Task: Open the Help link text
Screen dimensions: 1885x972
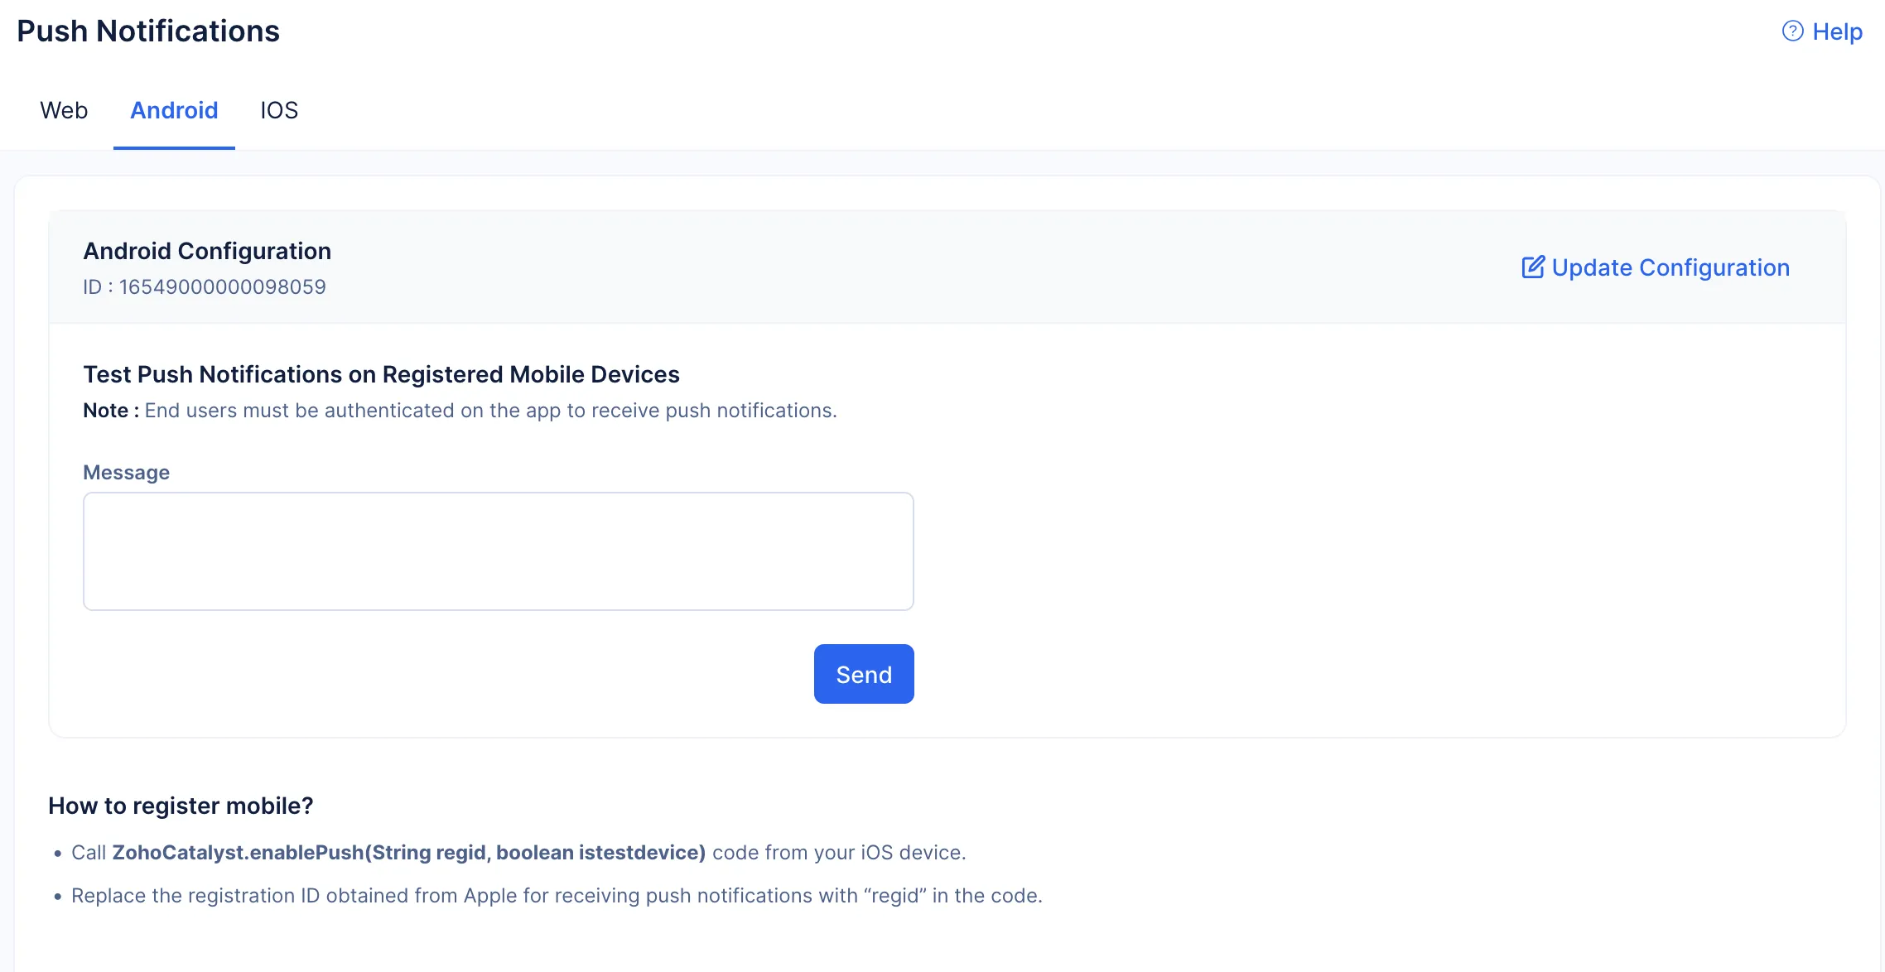Action: (x=1837, y=31)
